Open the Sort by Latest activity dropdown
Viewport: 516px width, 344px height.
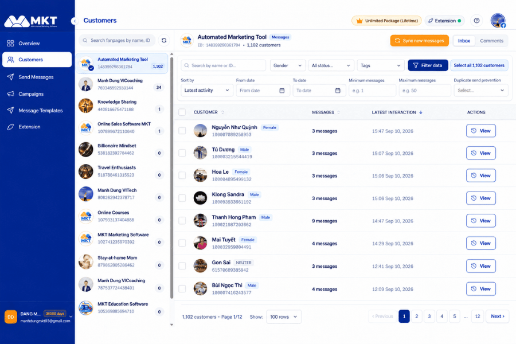point(206,90)
